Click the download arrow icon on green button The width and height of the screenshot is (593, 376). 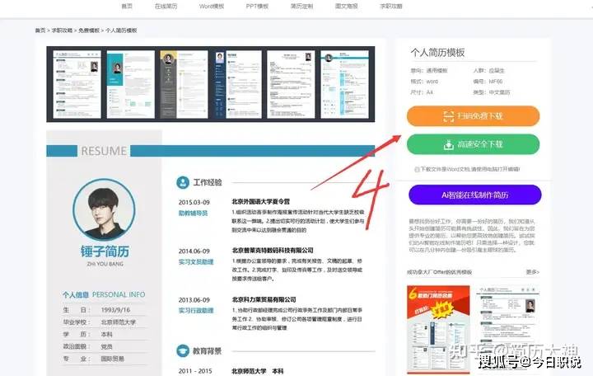(x=449, y=144)
